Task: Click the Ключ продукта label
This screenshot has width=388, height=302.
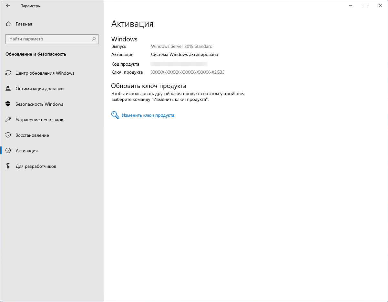Action: click(127, 72)
